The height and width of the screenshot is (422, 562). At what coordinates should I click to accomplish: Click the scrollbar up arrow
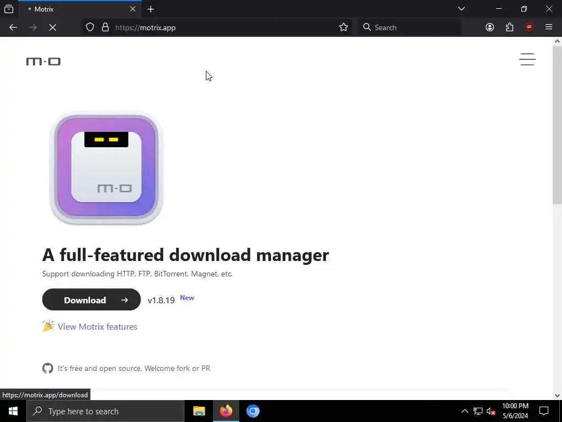coord(557,41)
